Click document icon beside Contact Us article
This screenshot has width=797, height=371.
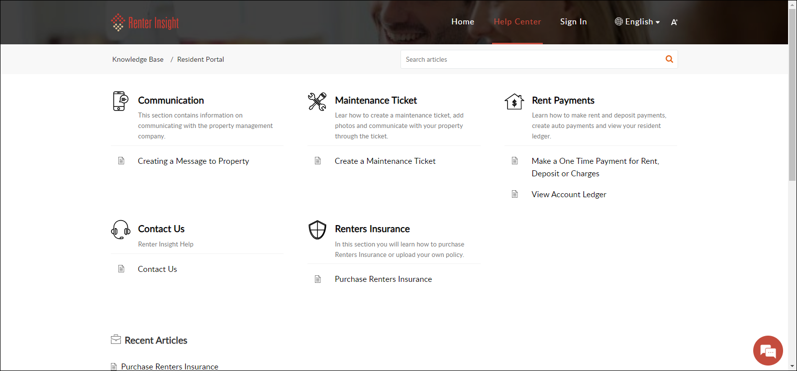tap(121, 268)
